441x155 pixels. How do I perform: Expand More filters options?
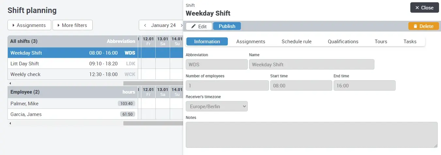tap(72, 25)
